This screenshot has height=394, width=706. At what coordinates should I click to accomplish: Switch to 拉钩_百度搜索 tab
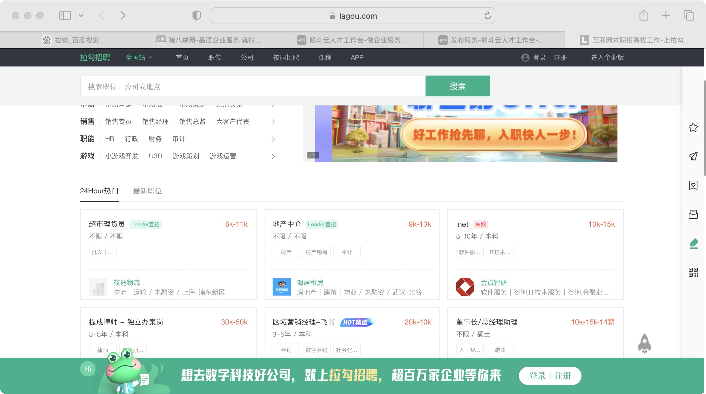(71, 40)
